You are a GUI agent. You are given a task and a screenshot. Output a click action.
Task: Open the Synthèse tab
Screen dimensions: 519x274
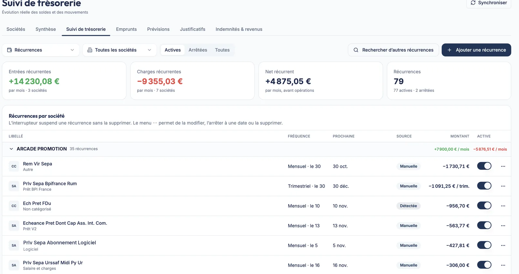click(x=46, y=29)
